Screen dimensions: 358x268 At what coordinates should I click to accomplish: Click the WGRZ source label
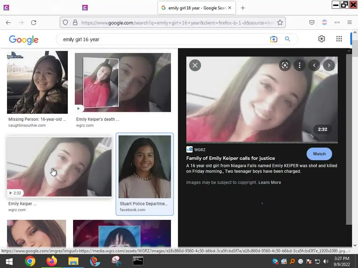tap(200, 150)
